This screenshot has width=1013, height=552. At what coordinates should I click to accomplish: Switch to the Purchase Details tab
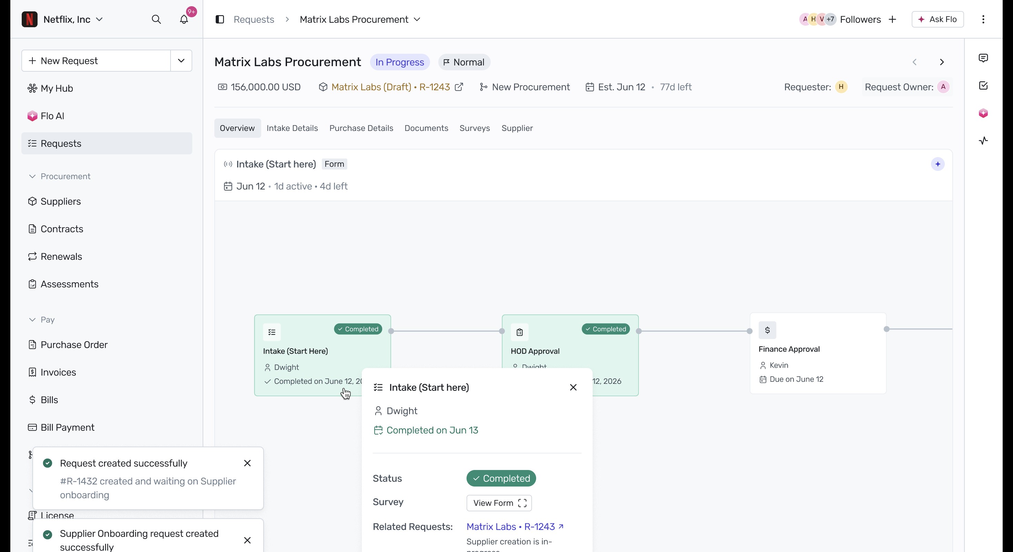[361, 128]
